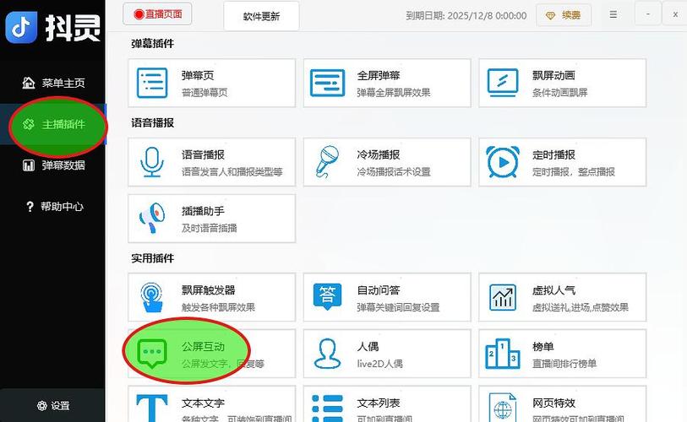Click the 及时语音插播 description
Screen dimensions: 687x422
point(209,228)
